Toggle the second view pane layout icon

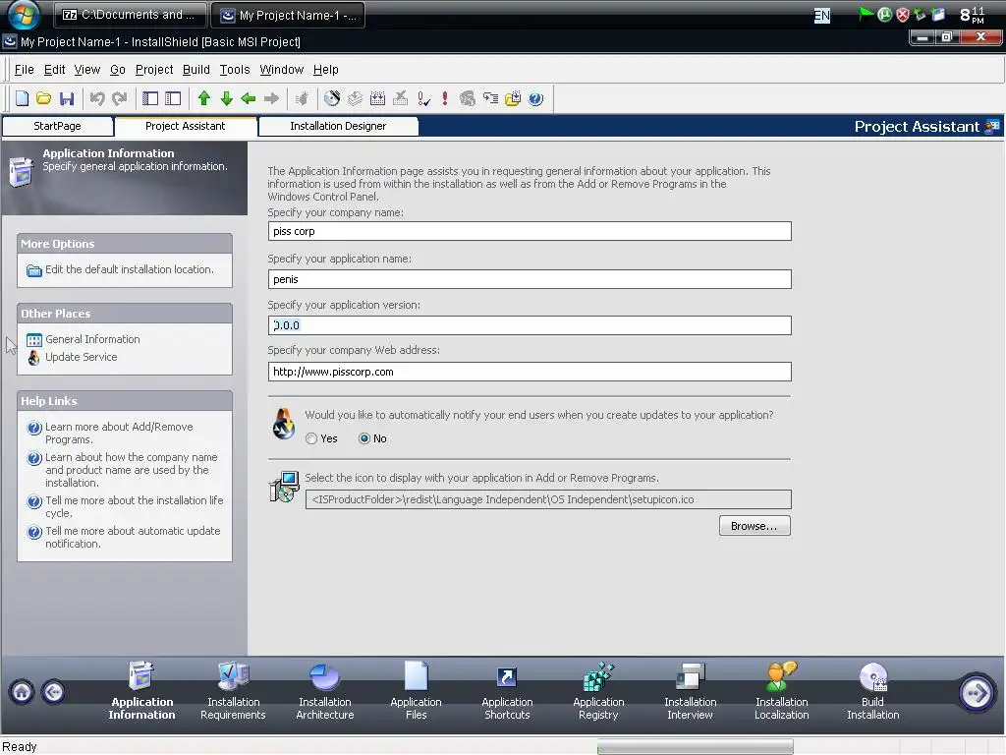coord(173,98)
